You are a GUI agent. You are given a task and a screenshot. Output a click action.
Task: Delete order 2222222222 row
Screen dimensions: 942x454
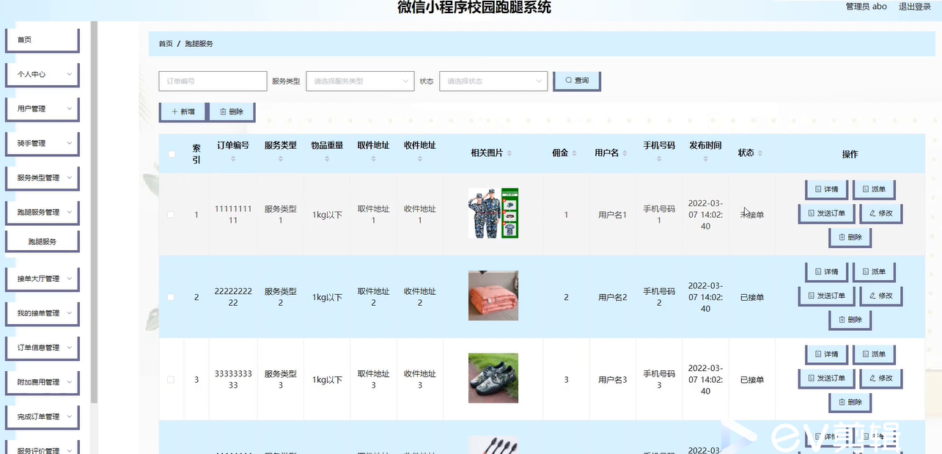(850, 320)
